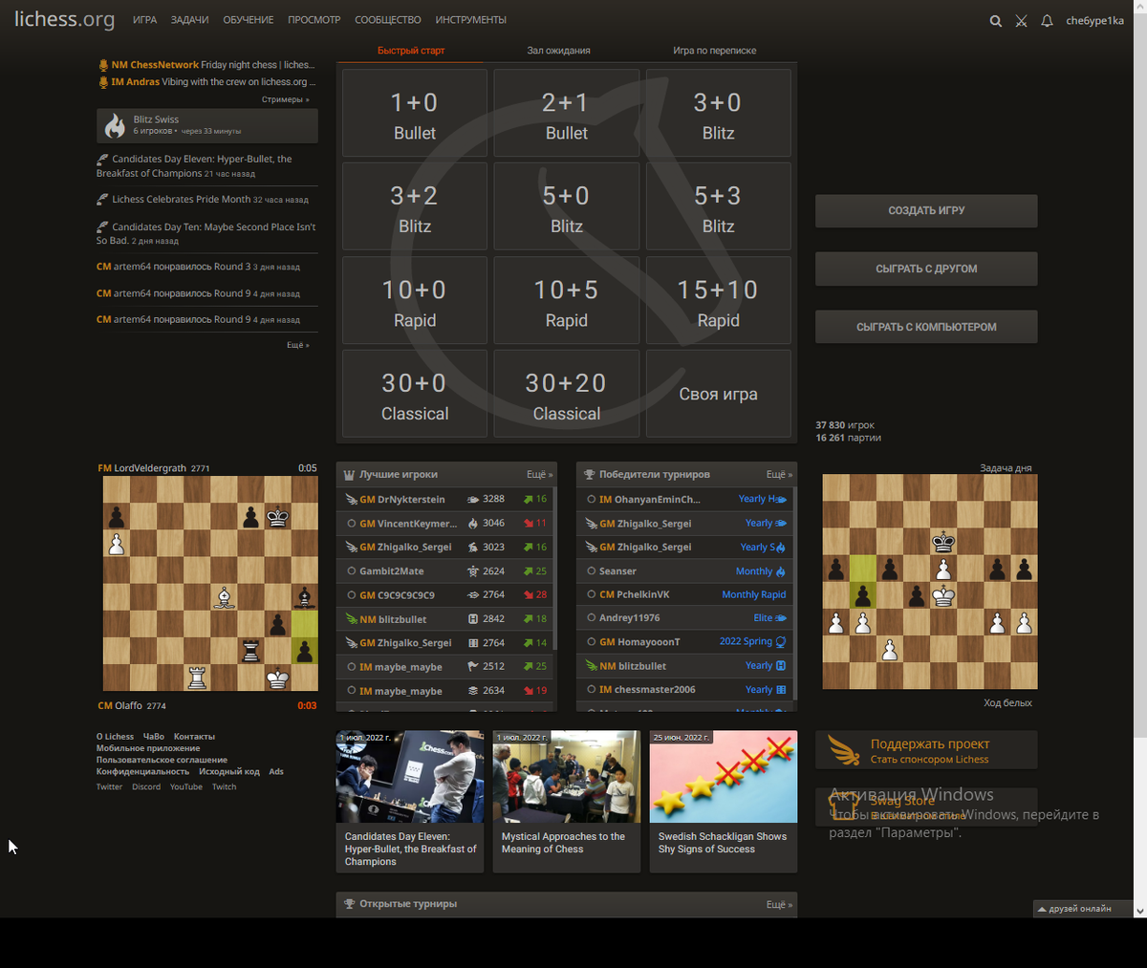
Task: Switch to Быстрый старт tab
Action: [411, 51]
